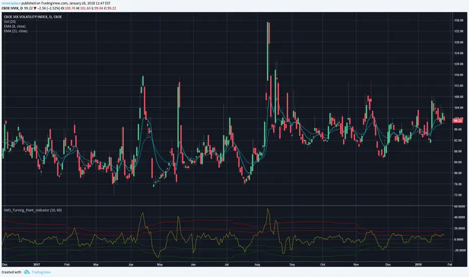Click the 128.00 price axis label
This screenshot has width=469, height=277.
(458, 42)
